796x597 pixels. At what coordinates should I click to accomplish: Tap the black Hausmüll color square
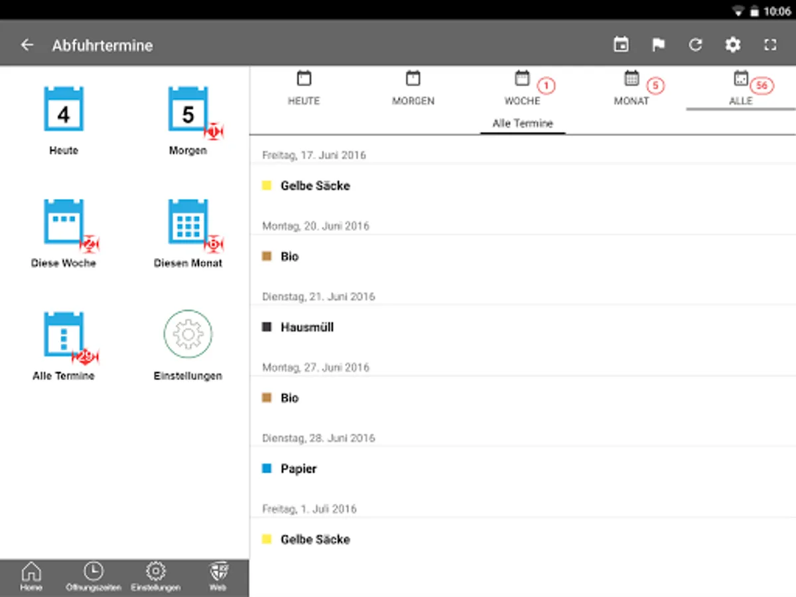267,327
